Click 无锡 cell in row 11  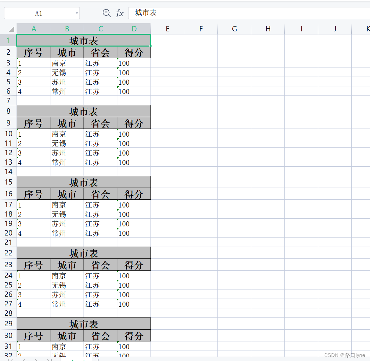click(67, 143)
